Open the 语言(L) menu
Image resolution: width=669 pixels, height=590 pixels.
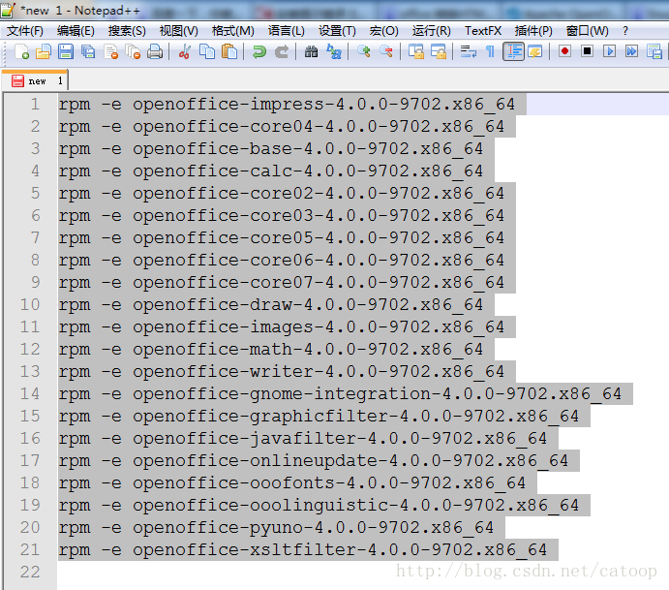coord(287,31)
